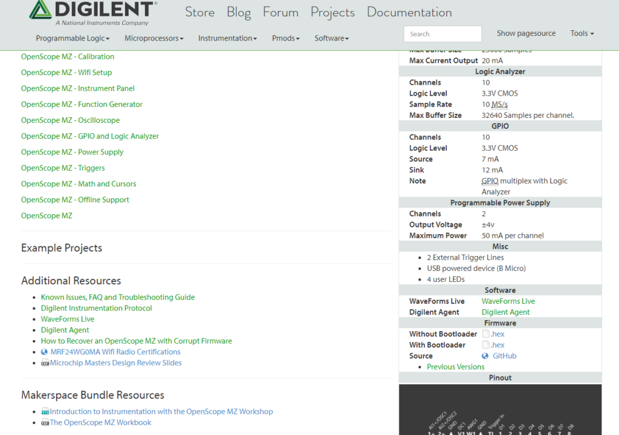Screen dimensions: 619x435
Task: Open the WaveForms Live link under Software
Action: 508,301
